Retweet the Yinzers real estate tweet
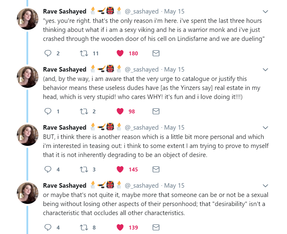The width and height of the screenshot is (287, 234). coord(83,112)
